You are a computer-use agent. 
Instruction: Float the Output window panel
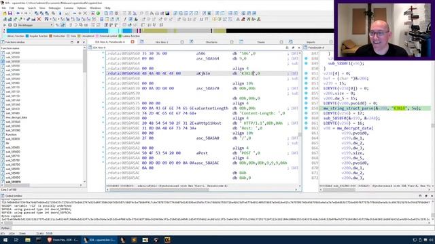click(x=426, y=196)
